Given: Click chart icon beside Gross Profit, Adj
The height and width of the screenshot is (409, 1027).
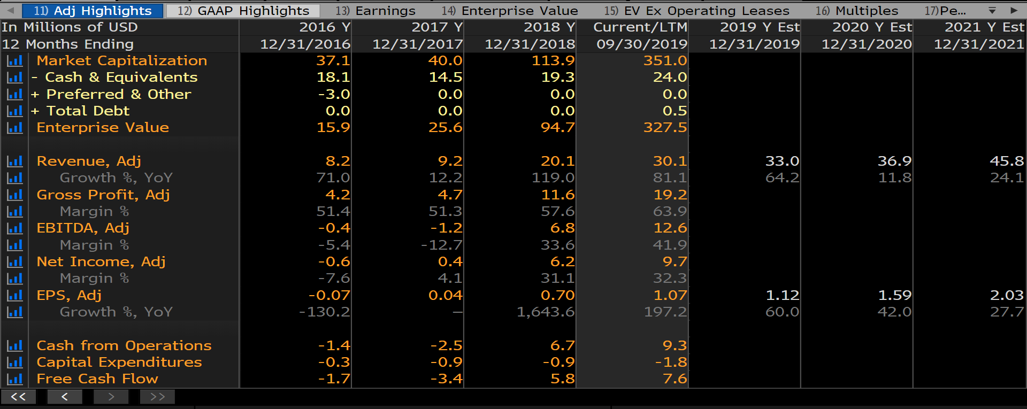Looking at the screenshot, I should pos(14,195).
